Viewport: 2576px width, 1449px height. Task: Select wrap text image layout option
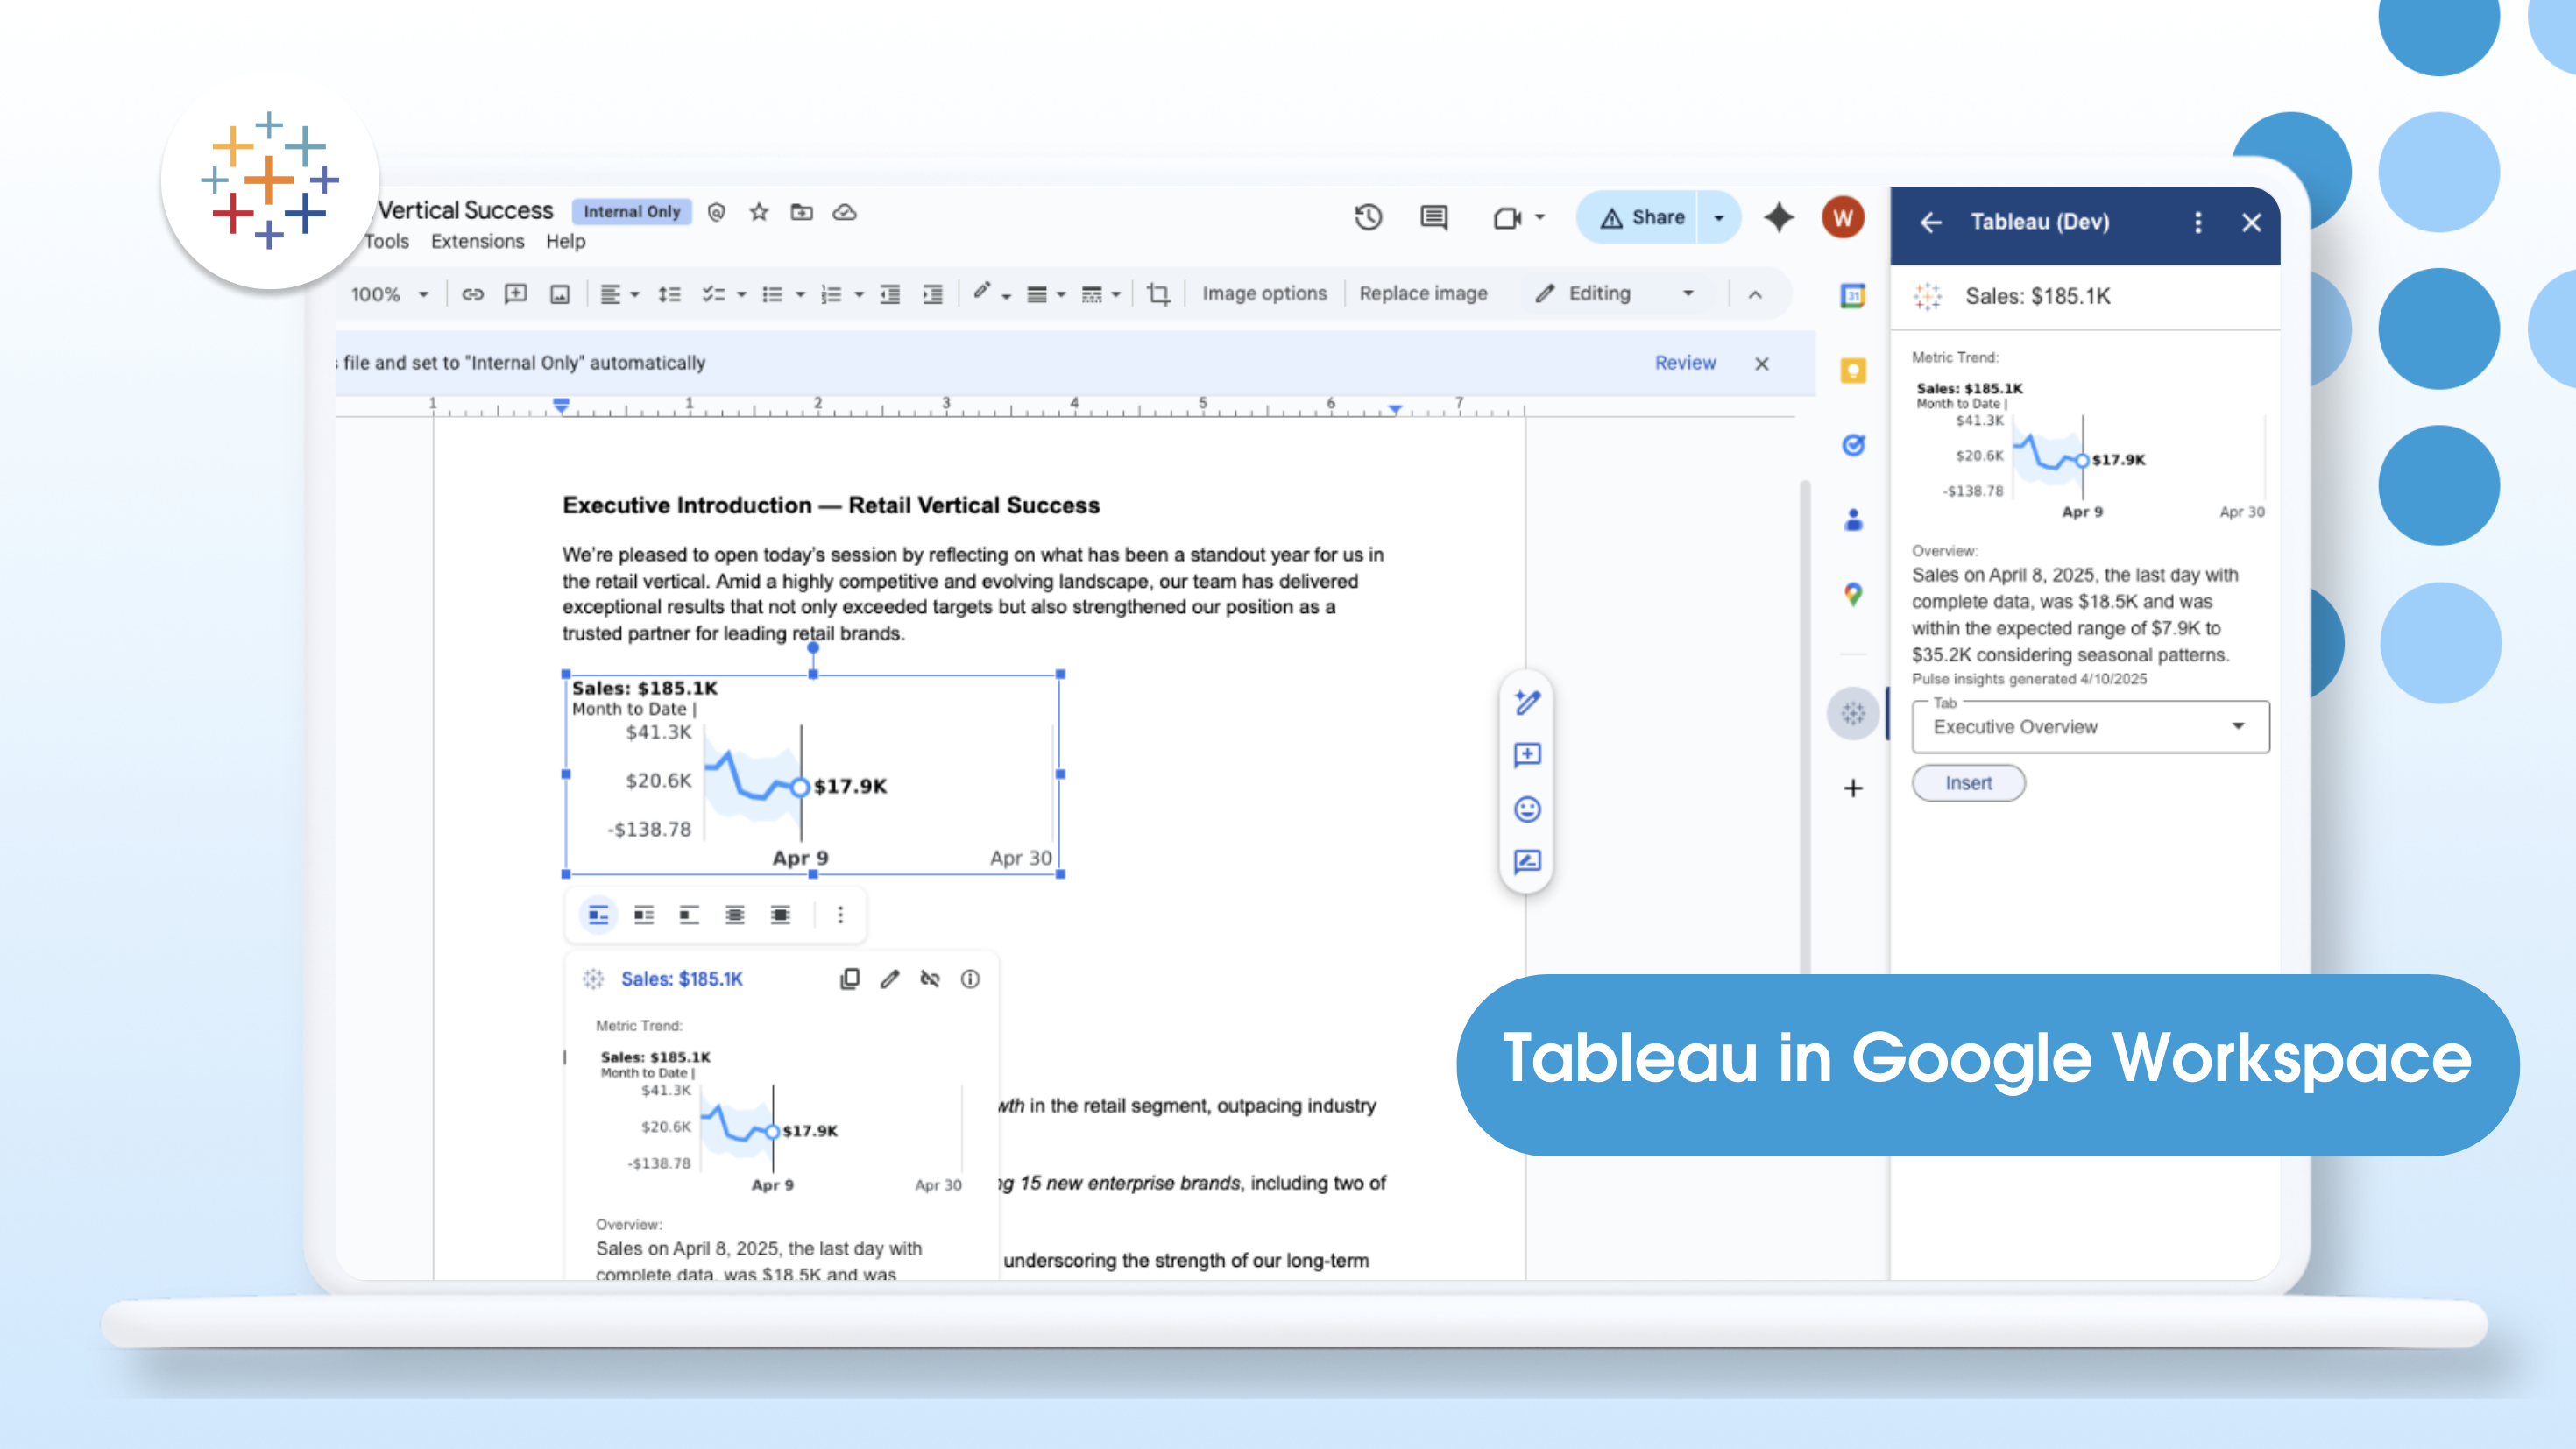click(644, 915)
